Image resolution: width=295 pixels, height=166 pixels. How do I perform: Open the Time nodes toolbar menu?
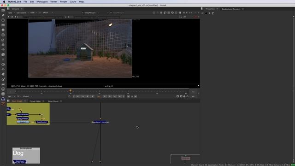click(3, 20)
